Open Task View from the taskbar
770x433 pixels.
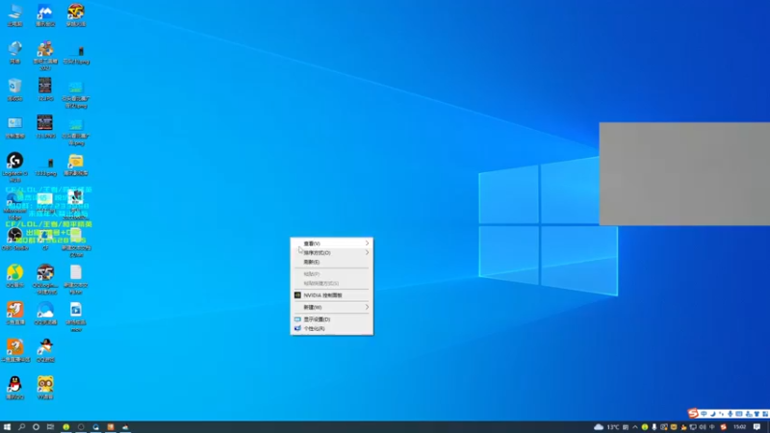(x=50, y=427)
